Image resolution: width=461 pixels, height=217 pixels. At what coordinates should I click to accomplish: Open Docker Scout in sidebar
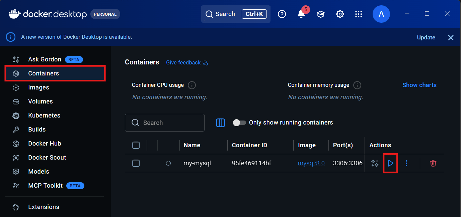point(55,158)
